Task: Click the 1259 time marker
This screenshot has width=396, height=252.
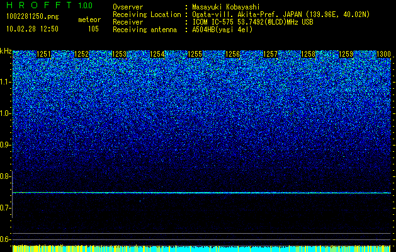Action: (346, 54)
